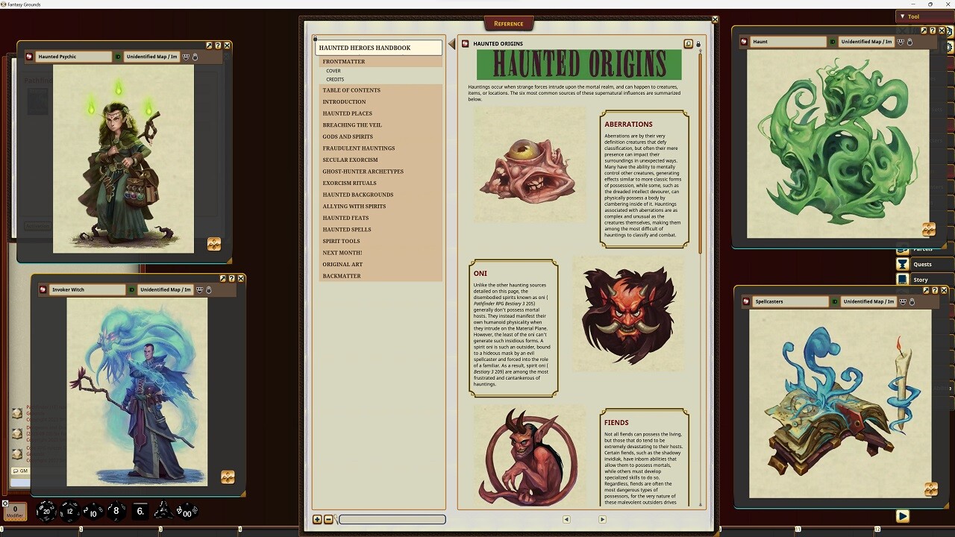Open the radial menu on the Haunt image window

coord(930,230)
